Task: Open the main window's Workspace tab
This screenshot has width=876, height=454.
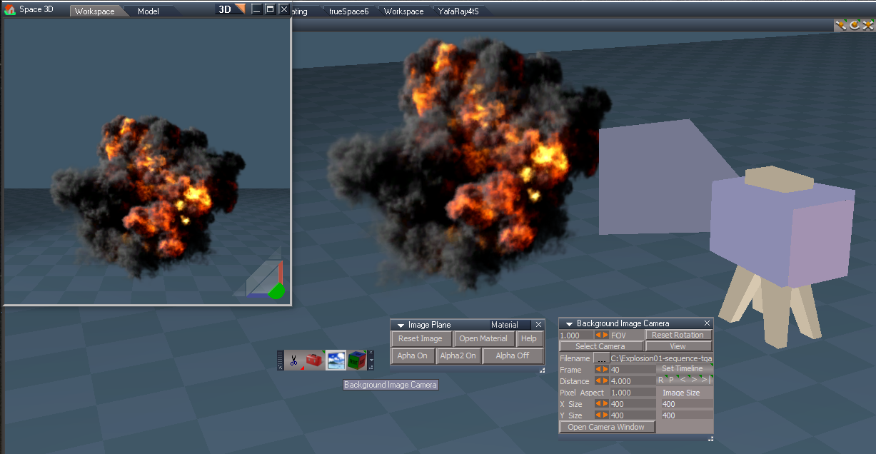Action: click(403, 11)
